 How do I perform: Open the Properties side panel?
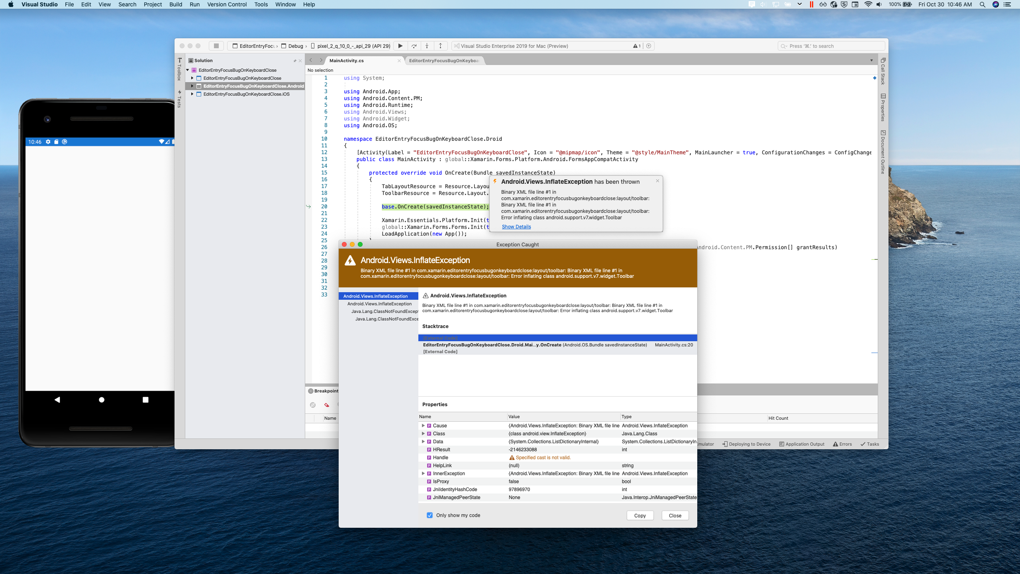pyautogui.click(x=883, y=107)
